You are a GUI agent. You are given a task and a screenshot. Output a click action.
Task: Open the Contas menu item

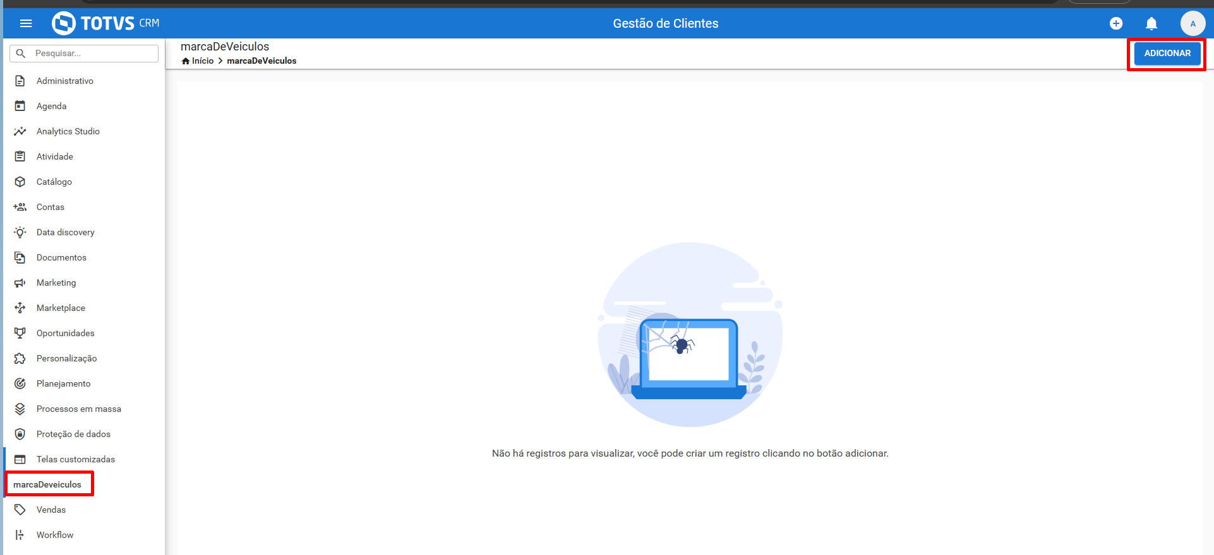84,207
